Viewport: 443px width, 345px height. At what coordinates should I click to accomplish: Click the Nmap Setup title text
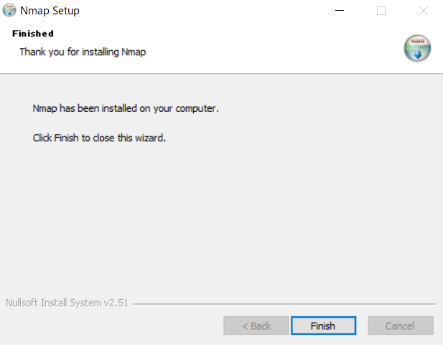(x=50, y=11)
